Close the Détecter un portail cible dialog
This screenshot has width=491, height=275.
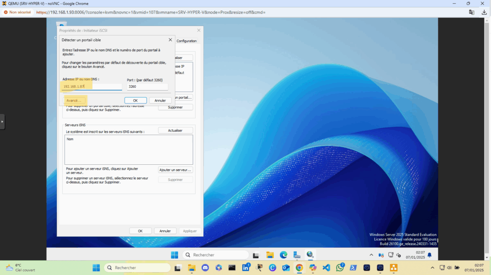point(170,40)
